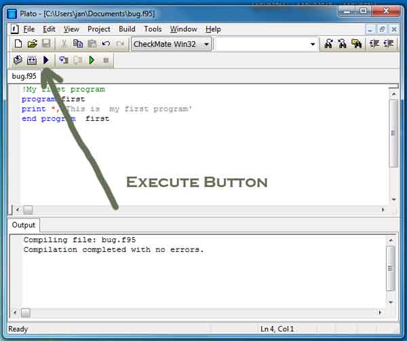
Task: Click the disabled step-over icon
Action: click(78, 60)
